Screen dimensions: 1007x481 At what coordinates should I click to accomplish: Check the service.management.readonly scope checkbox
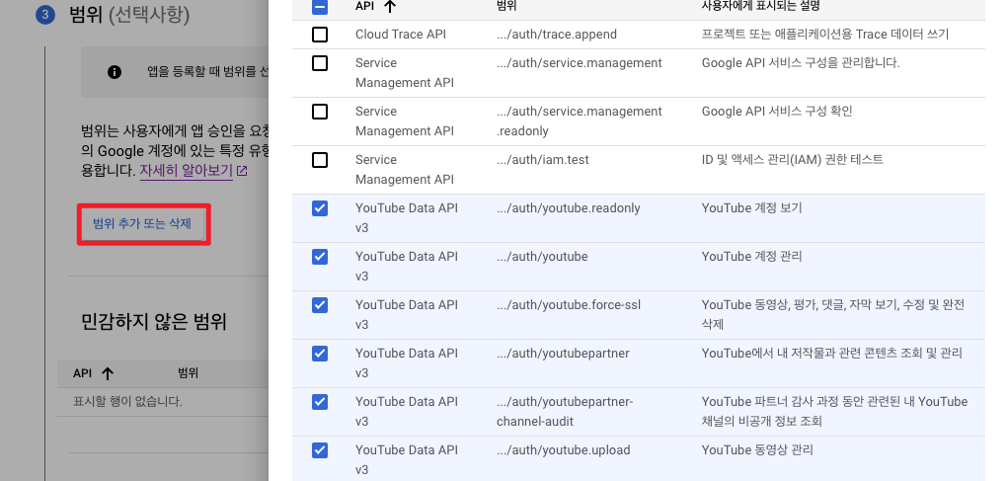320,112
